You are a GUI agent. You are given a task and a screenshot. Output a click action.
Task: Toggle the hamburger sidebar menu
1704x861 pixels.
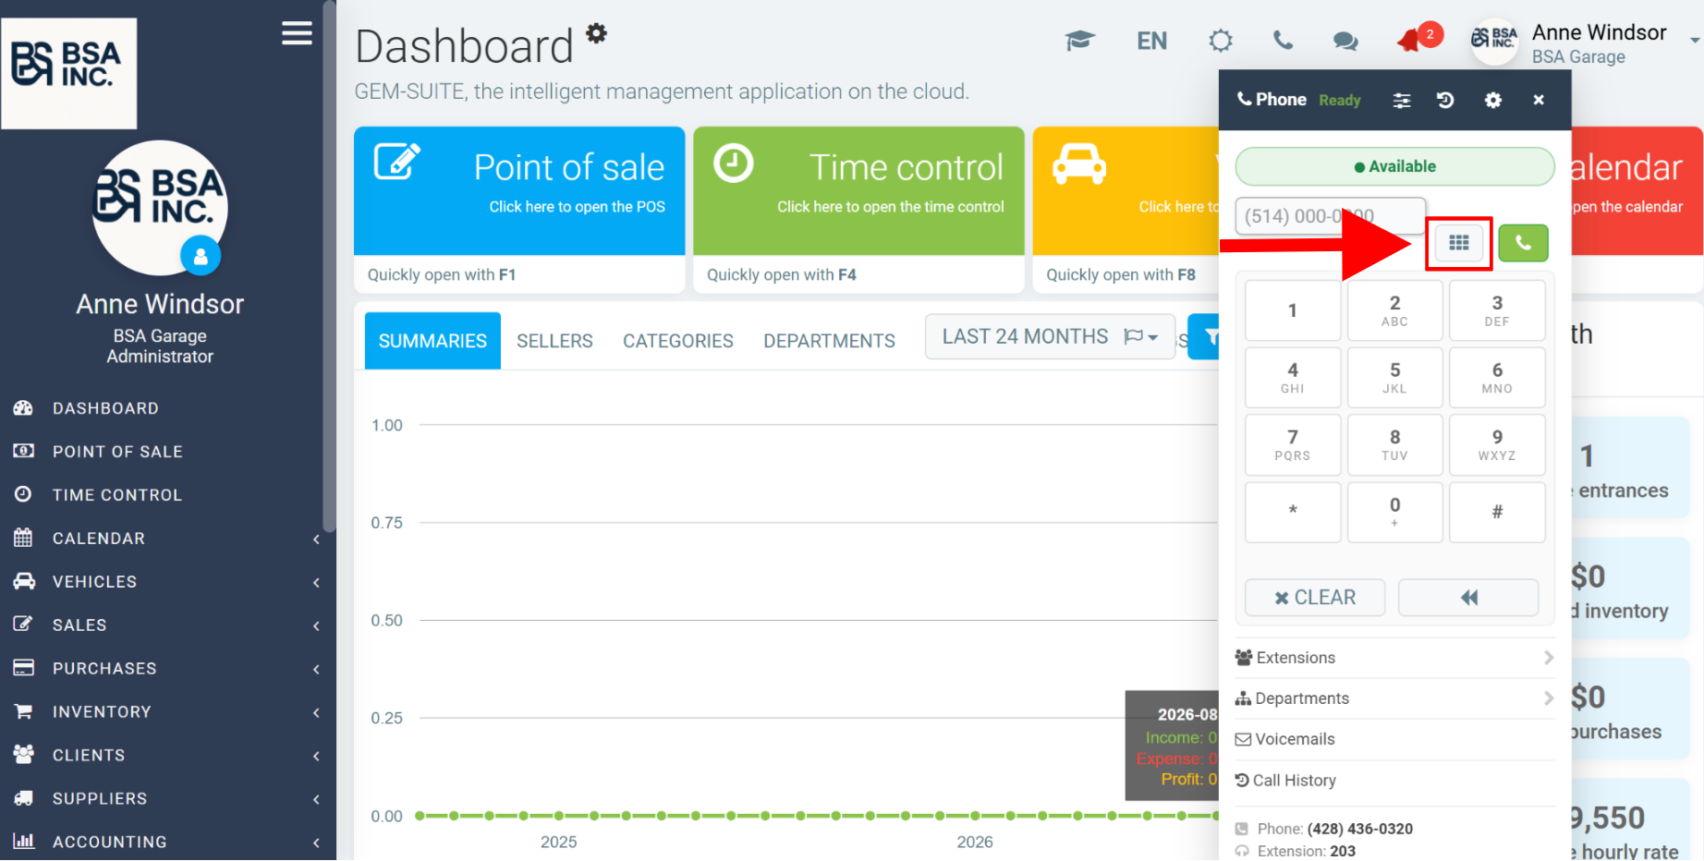coord(297,33)
